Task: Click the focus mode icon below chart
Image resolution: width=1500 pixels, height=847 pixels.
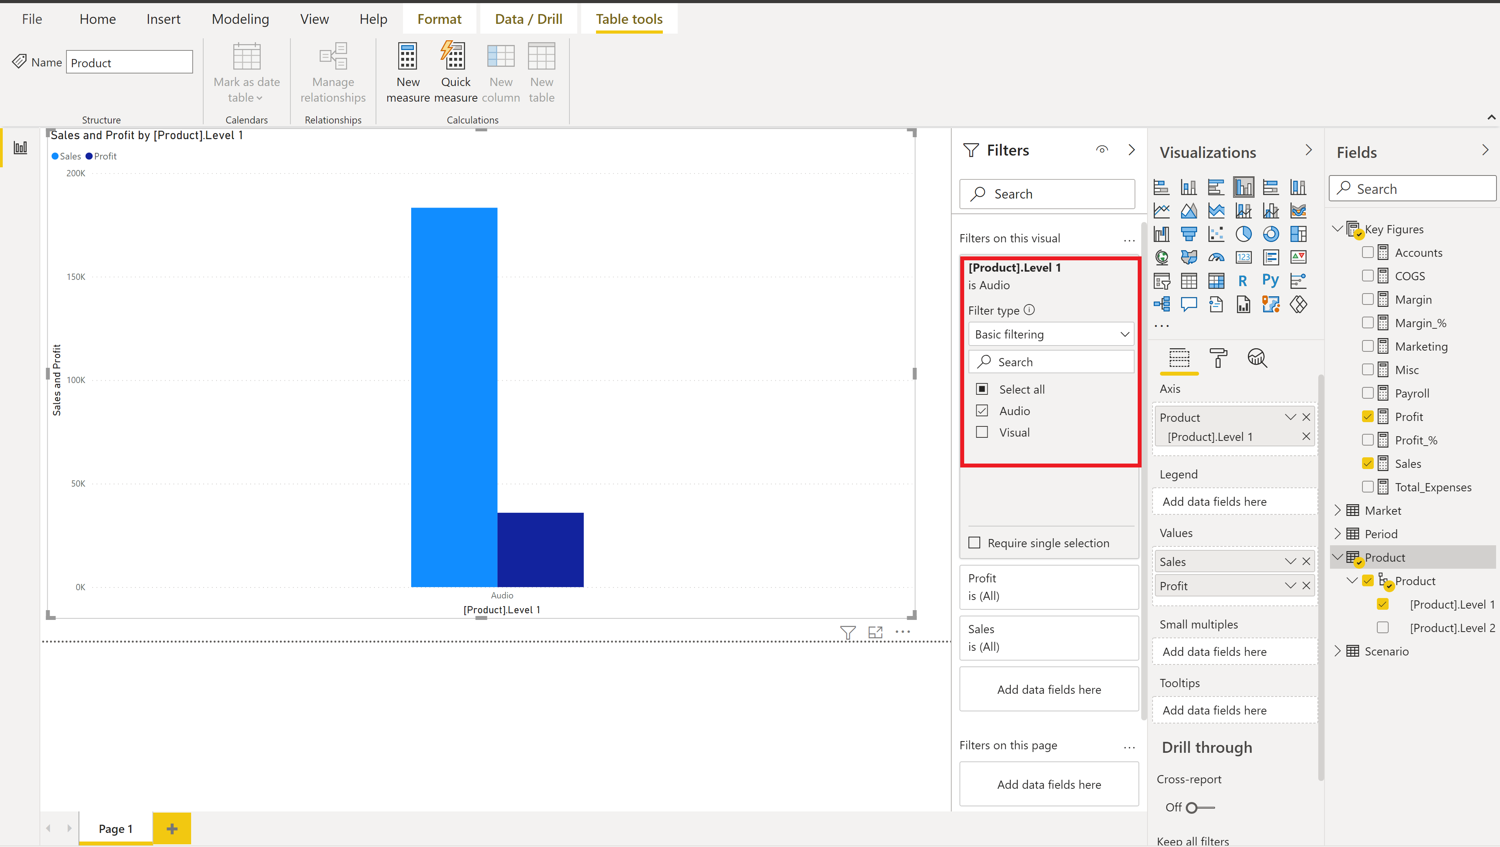Action: pos(875,632)
